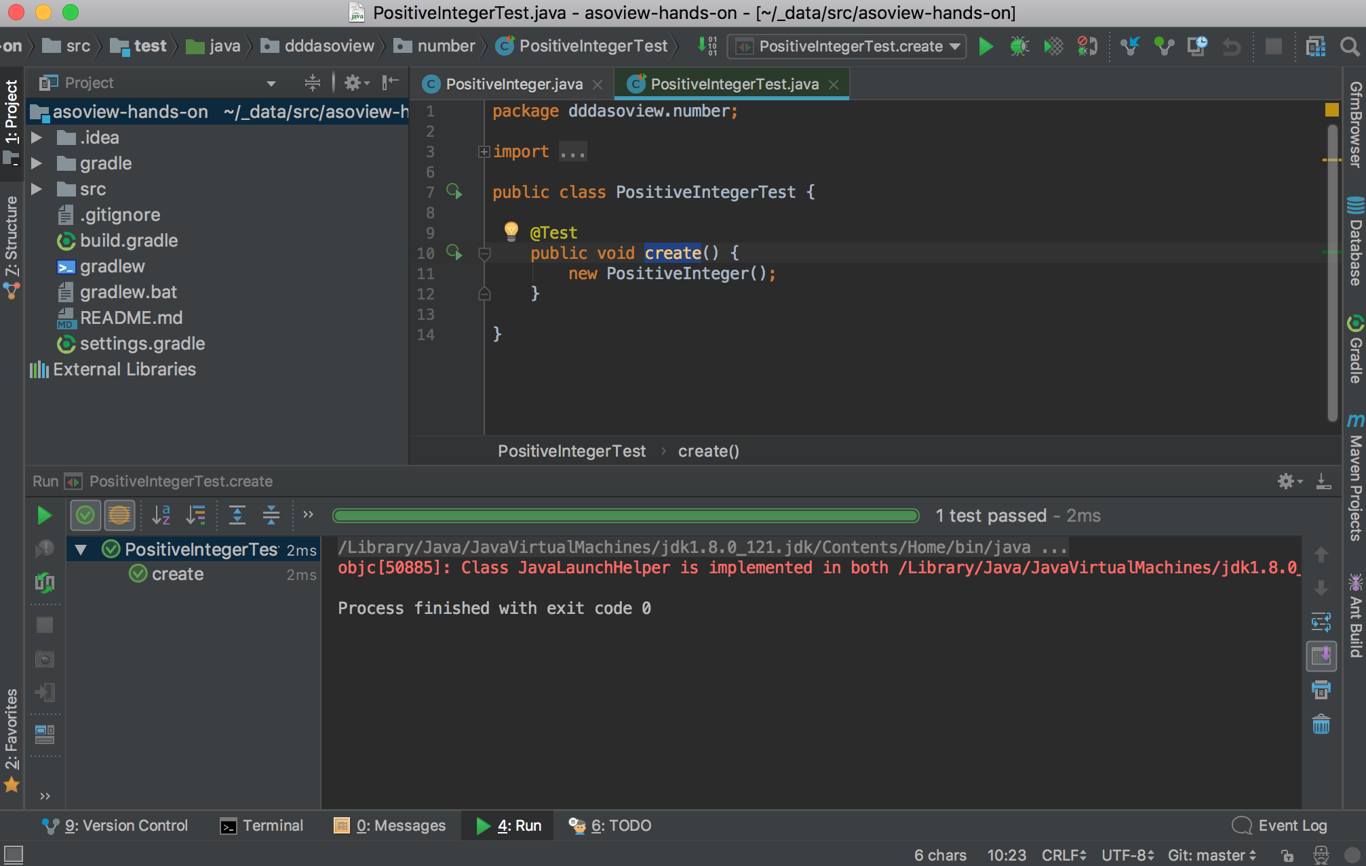Open Maven Projects side panel
Screen dimensions: 1366x866
tap(1355, 478)
